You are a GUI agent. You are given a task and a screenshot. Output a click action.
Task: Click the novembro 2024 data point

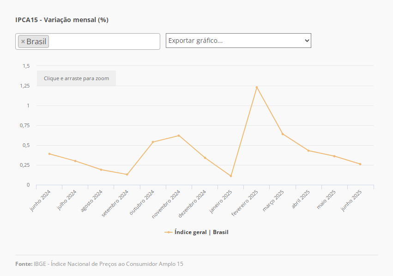click(179, 135)
